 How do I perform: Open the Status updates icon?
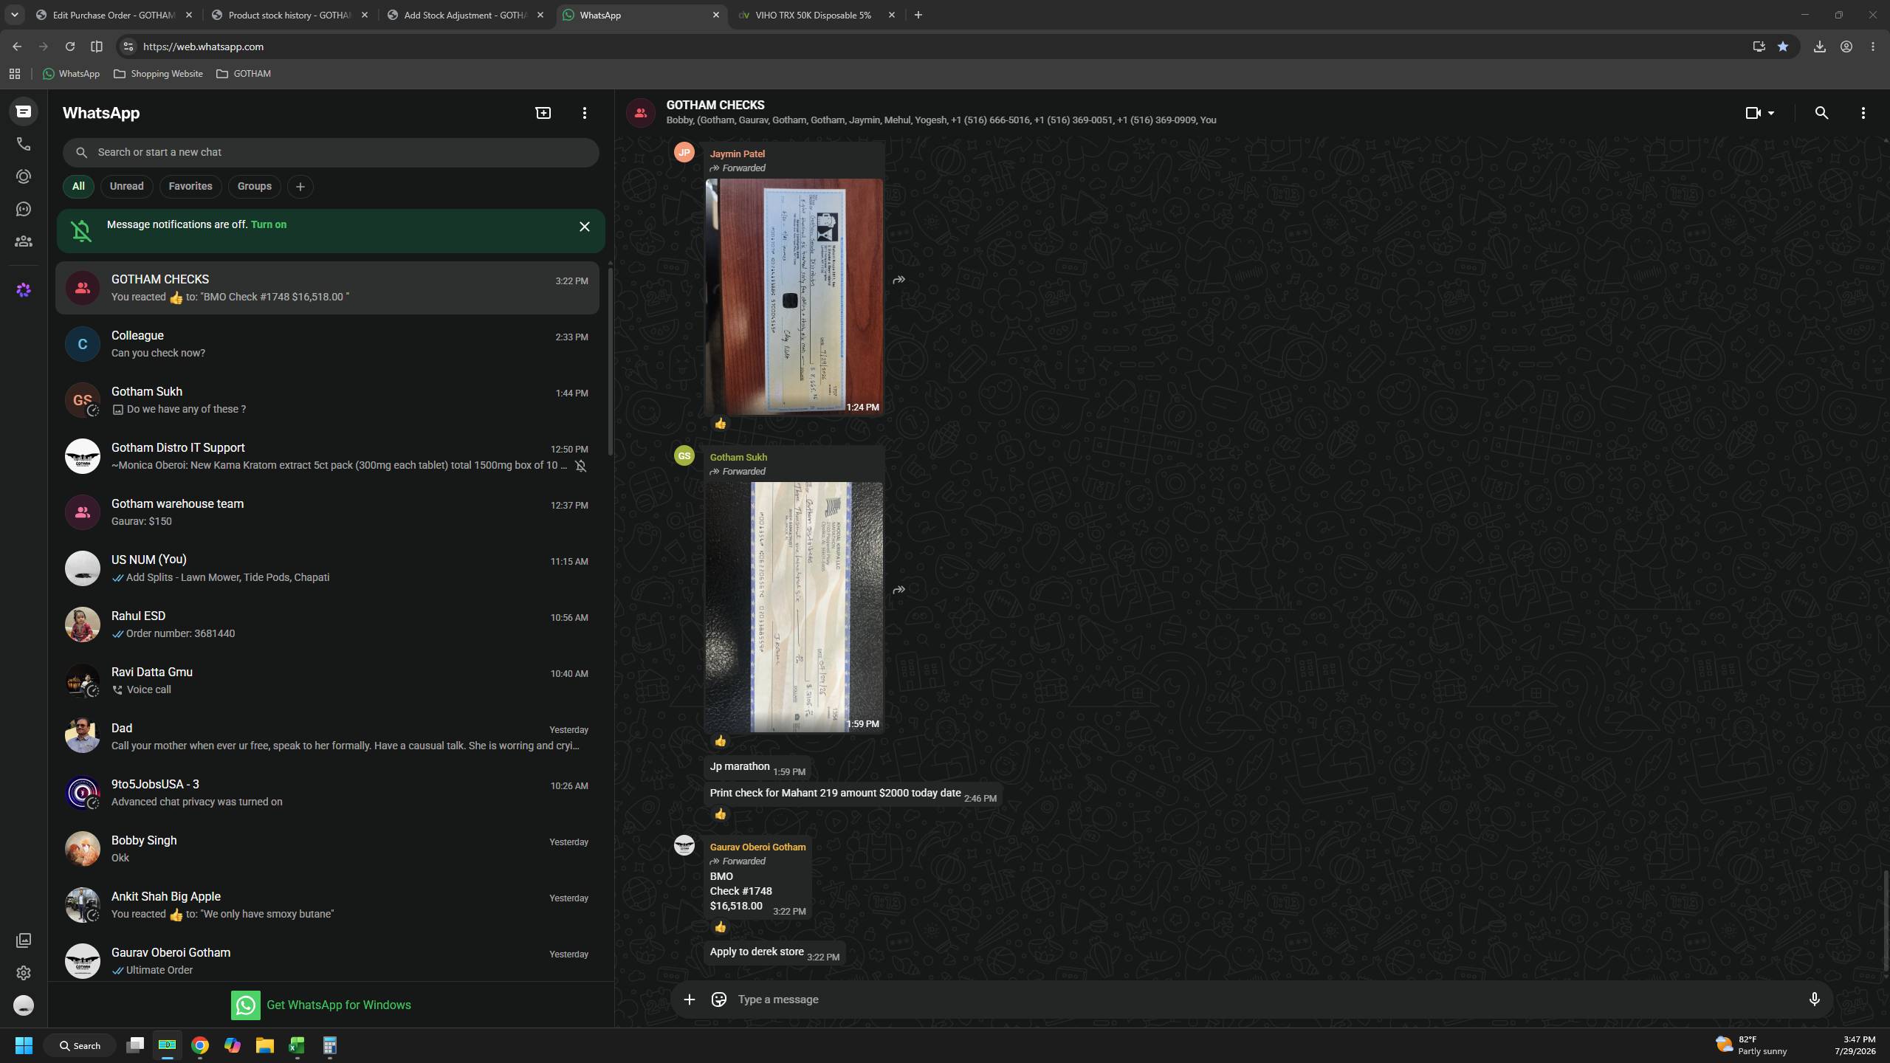[x=24, y=176]
